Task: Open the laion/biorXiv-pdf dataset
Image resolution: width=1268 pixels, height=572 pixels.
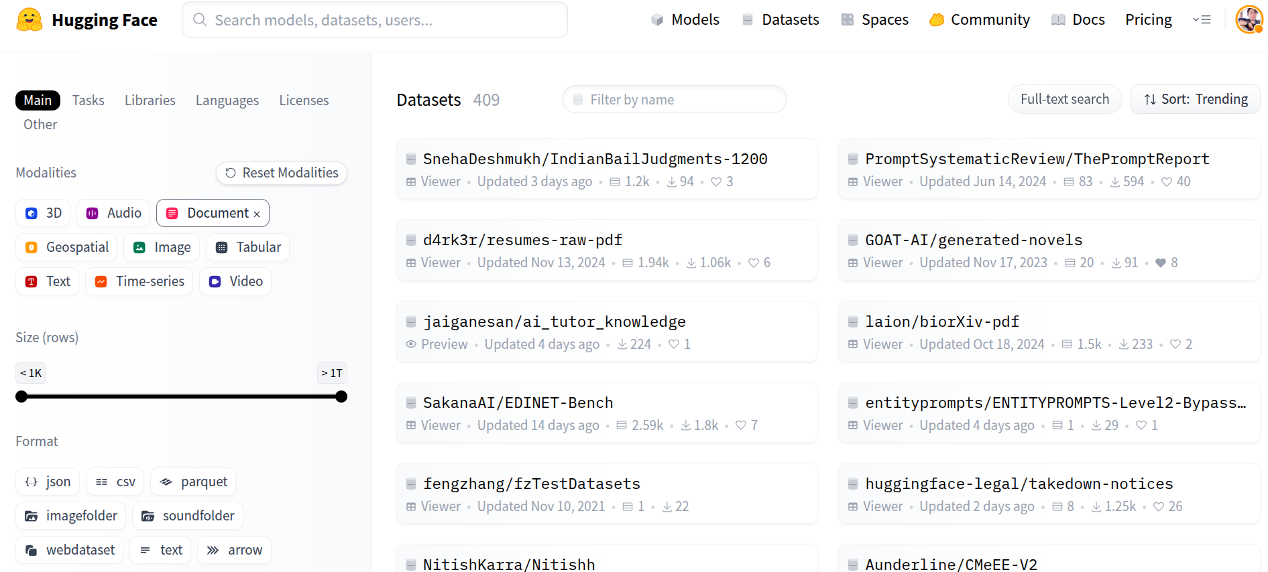Action: [1049, 332]
